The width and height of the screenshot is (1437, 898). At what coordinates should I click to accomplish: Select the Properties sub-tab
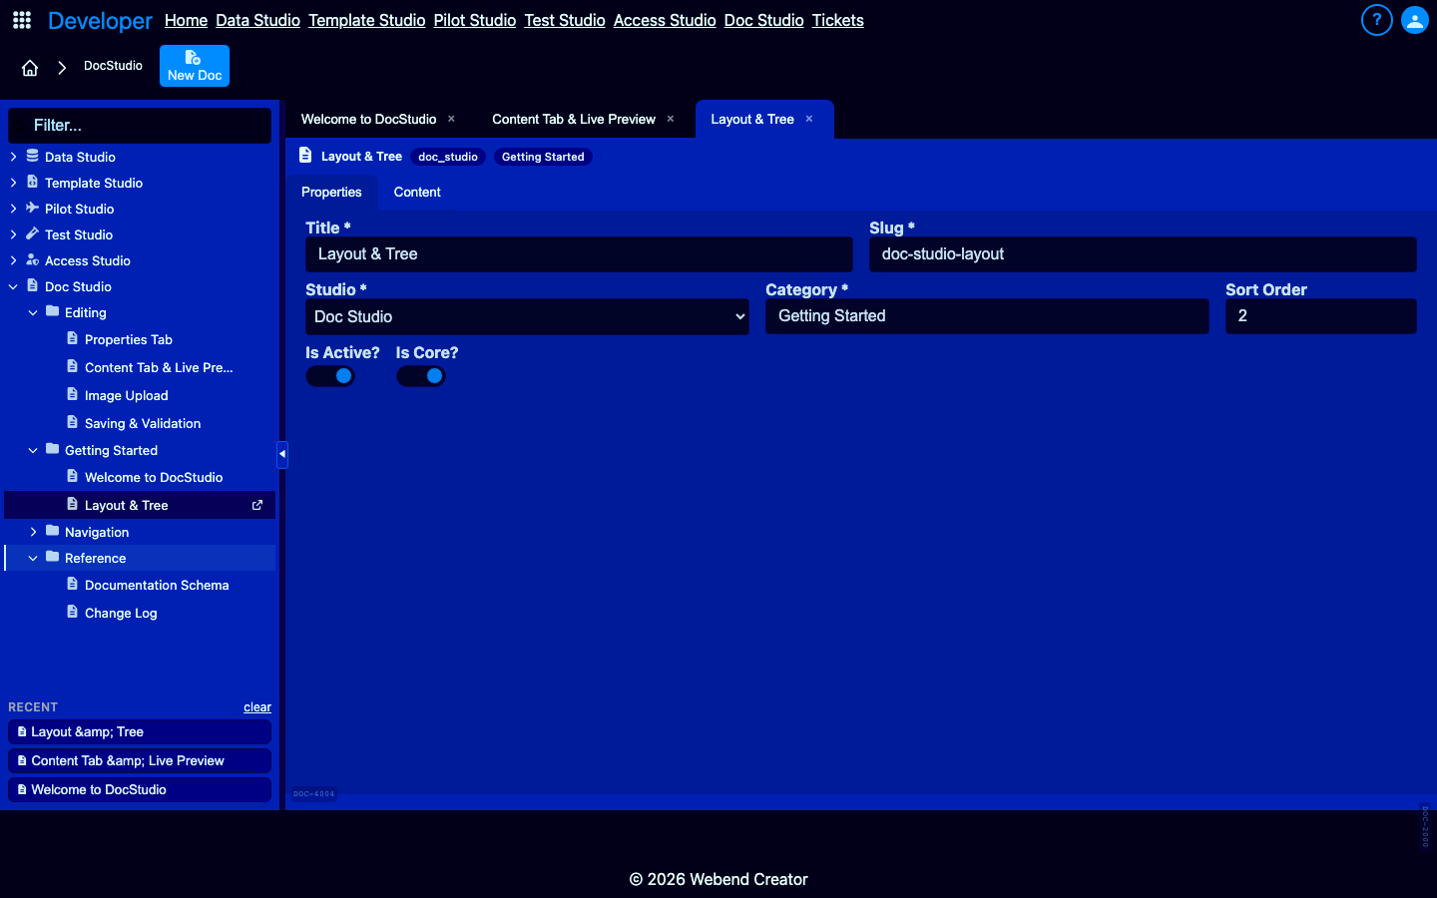tap(331, 192)
